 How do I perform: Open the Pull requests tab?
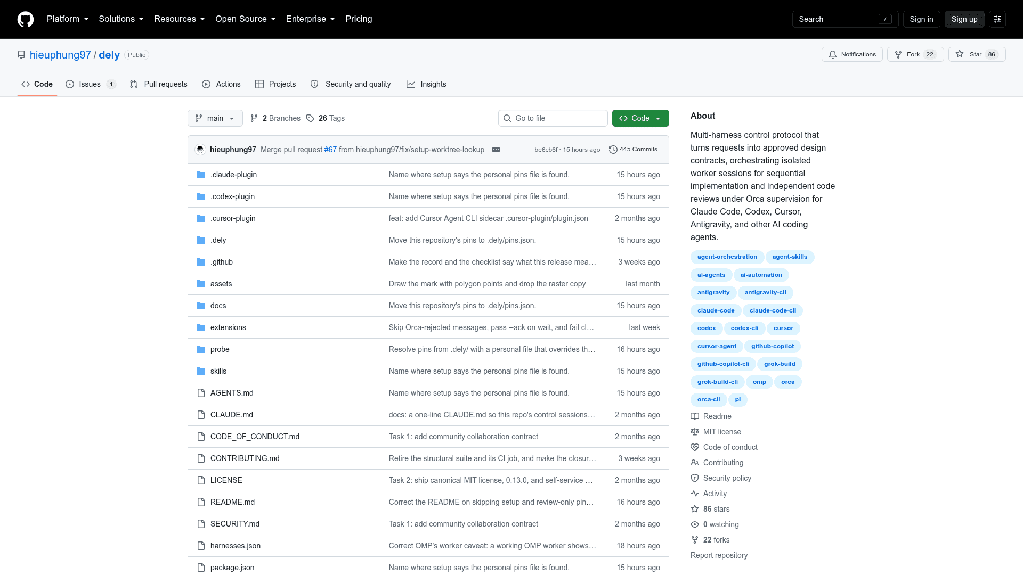coord(158,84)
